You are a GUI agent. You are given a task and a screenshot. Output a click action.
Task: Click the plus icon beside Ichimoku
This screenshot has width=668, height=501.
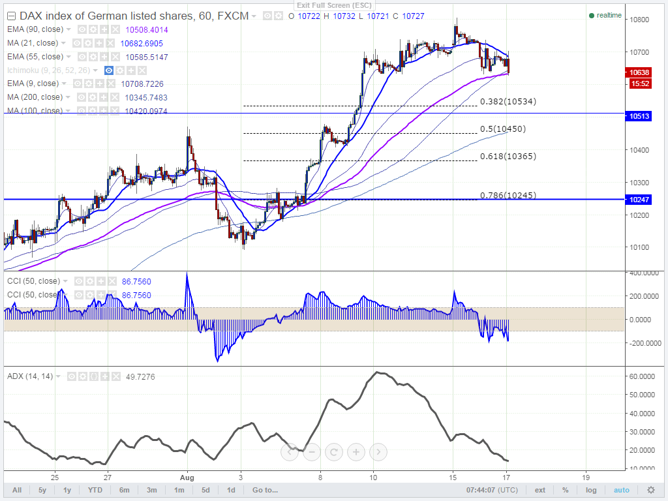tap(131, 70)
